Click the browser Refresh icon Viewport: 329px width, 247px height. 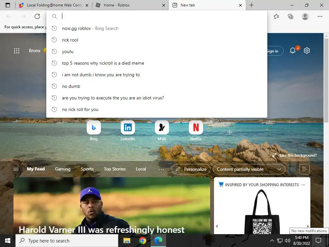(x=37, y=16)
